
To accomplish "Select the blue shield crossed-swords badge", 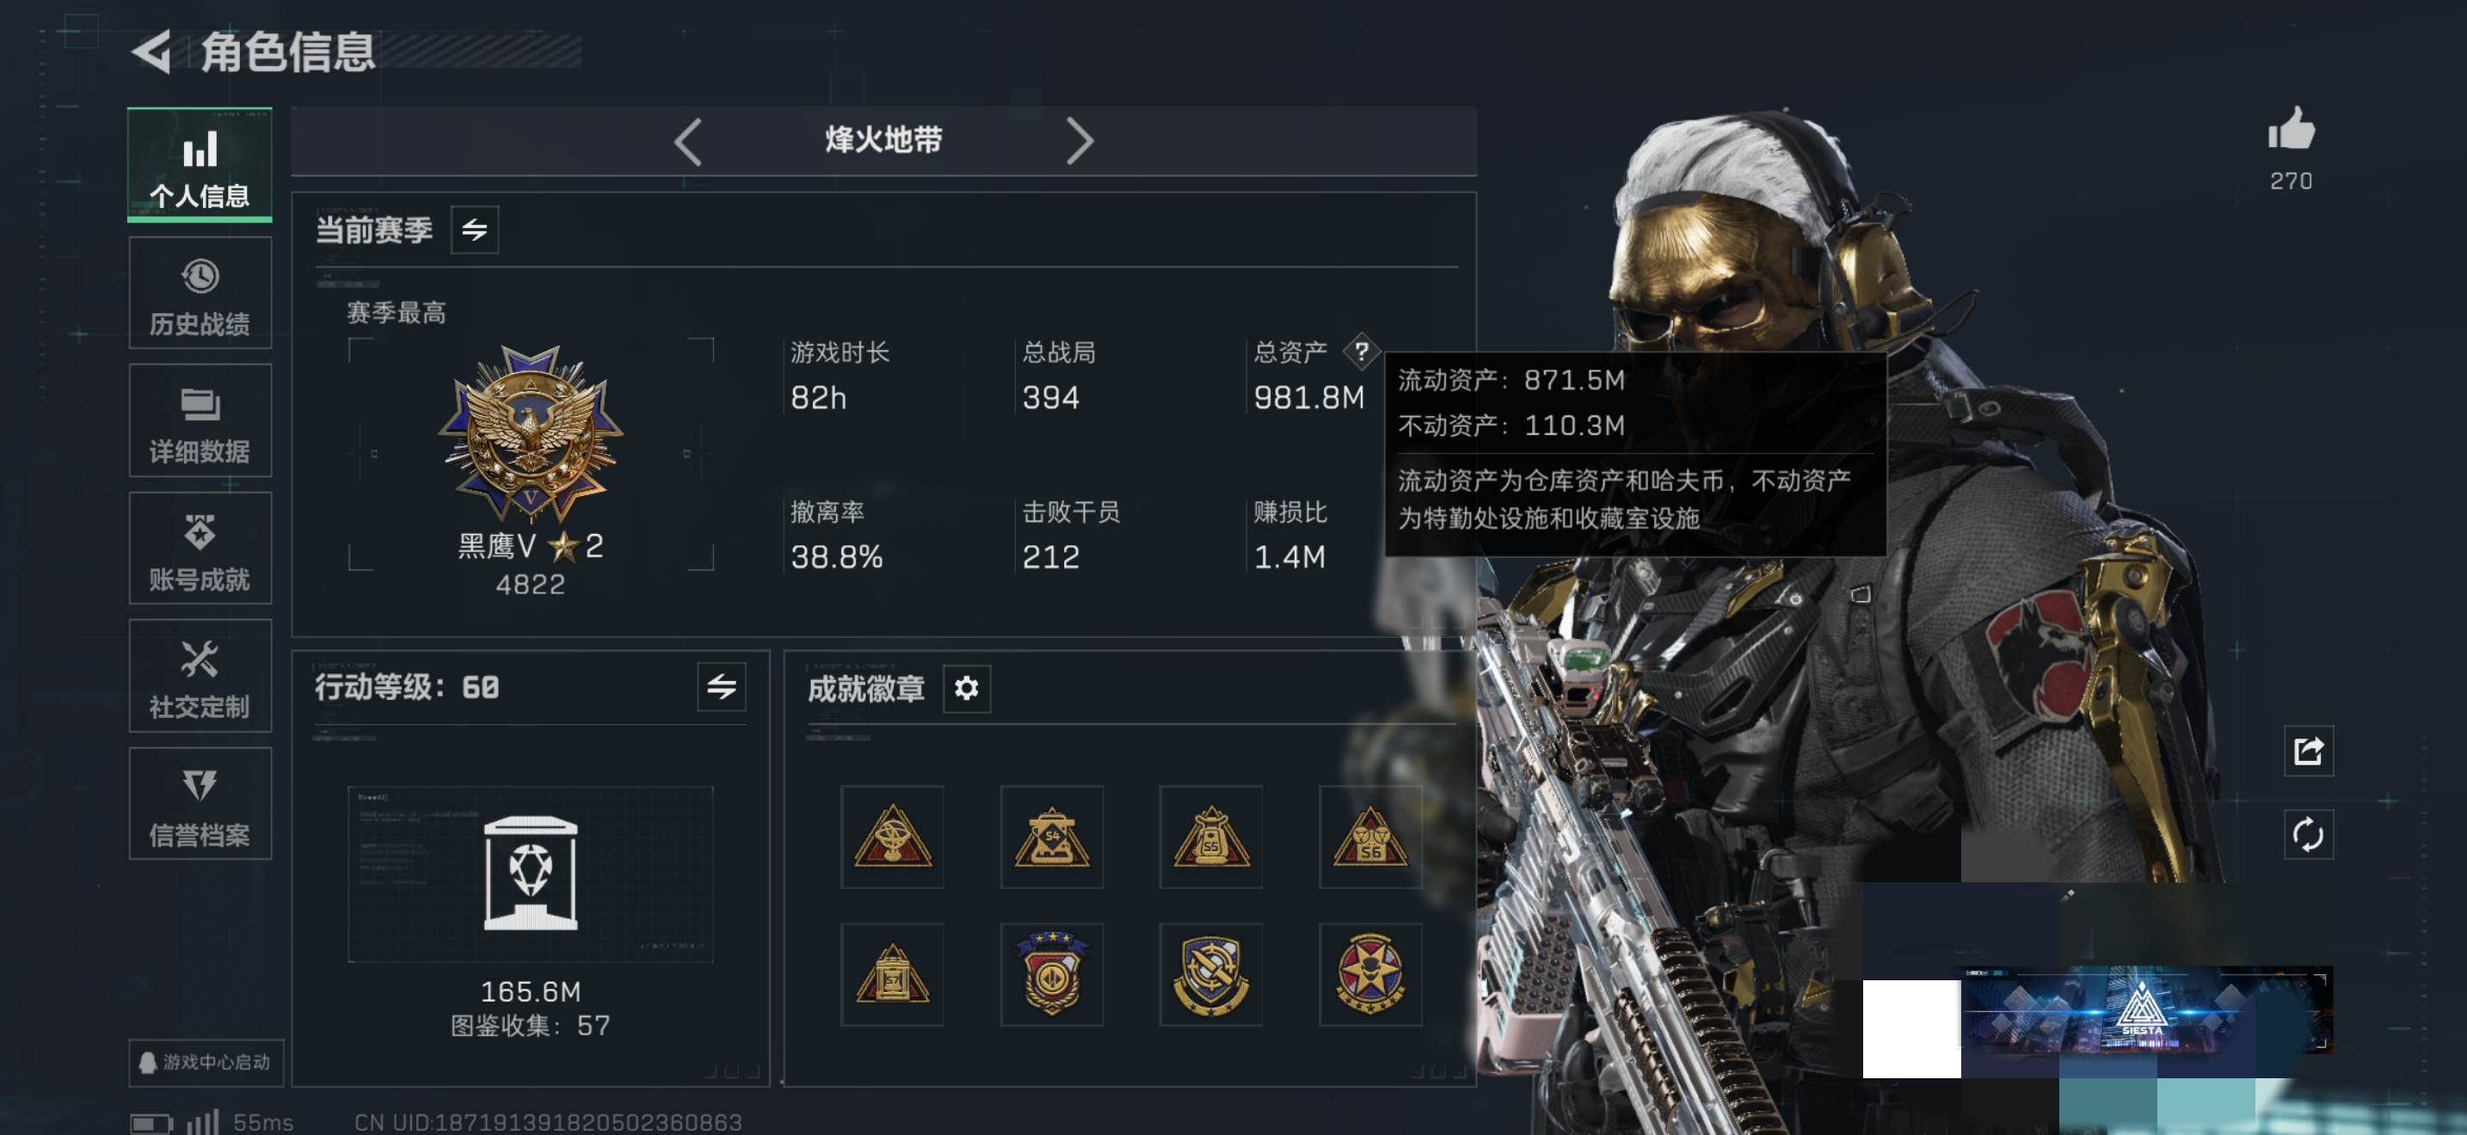I will (x=1210, y=974).
